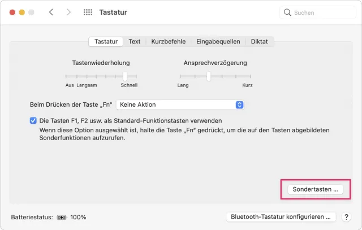The image size is (362, 230).
Task: Click into the Suchen search field
Action: pos(320,12)
